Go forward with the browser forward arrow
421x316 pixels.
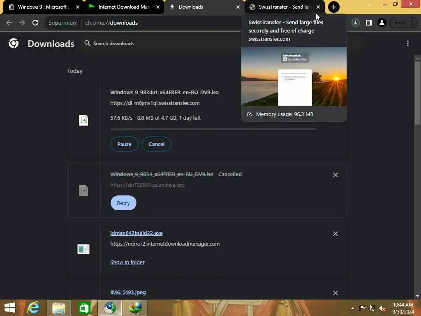pos(22,23)
